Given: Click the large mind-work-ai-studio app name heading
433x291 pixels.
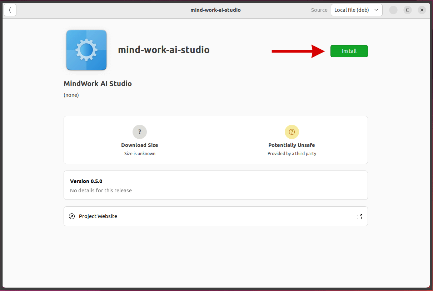Looking at the screenshot, I should (x=164, y=50).
